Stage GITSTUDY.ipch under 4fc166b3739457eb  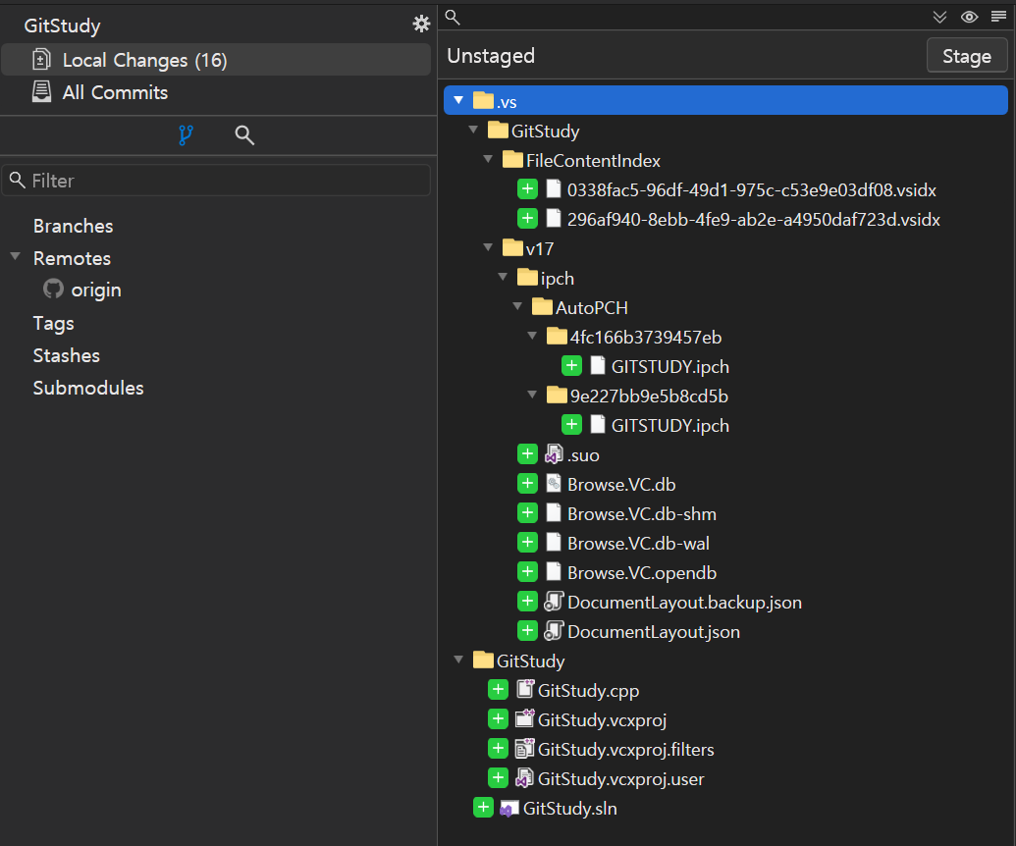(571, 366)
